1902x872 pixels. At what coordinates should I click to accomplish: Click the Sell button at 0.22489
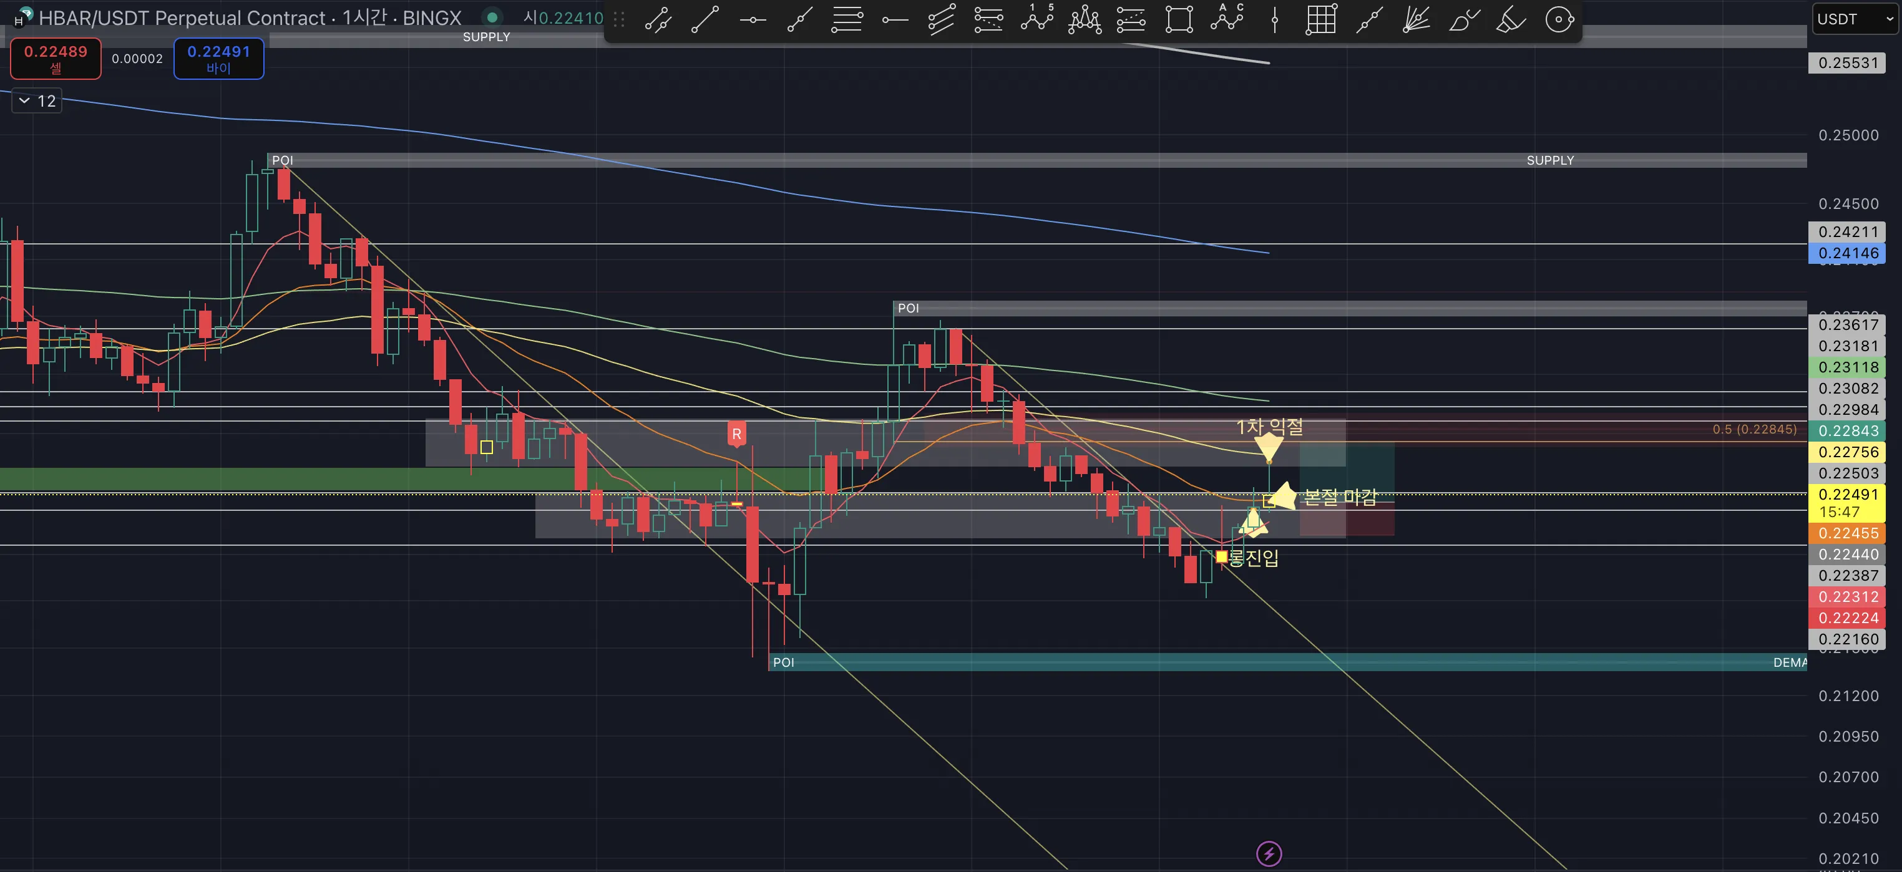(x=56, y=58)
